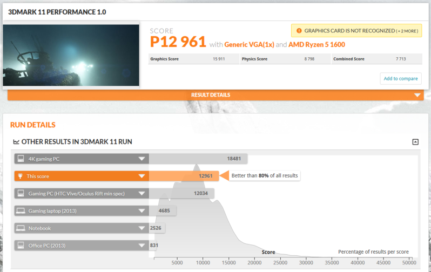The height and width of the screenshot is (272, 431).
Task: Collapse the Other Results in 3DMark 11 Run section
Action: [x=415, y=142]
